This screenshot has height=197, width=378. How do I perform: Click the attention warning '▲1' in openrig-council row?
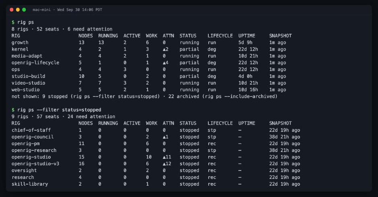click(166, 137)
